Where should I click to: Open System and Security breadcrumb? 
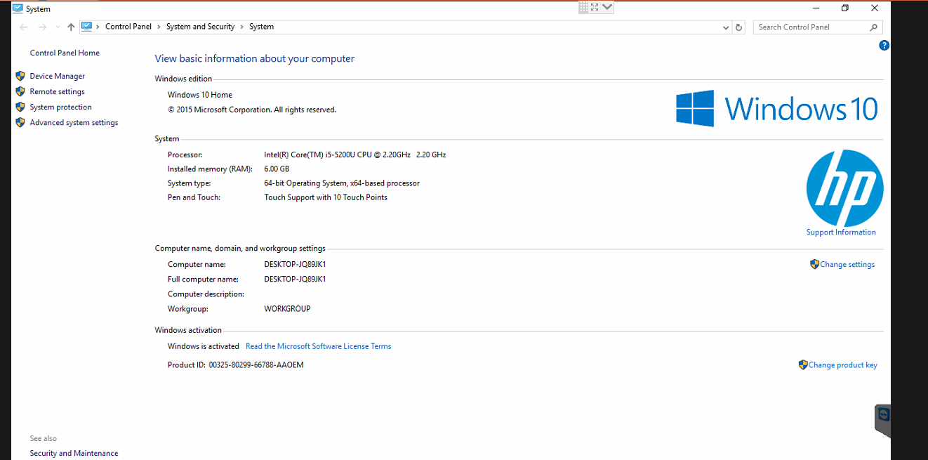click(x=200, y=27)
